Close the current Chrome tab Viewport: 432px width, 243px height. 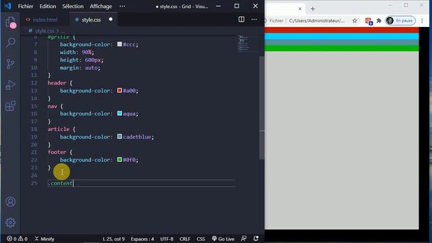(300, 9)
